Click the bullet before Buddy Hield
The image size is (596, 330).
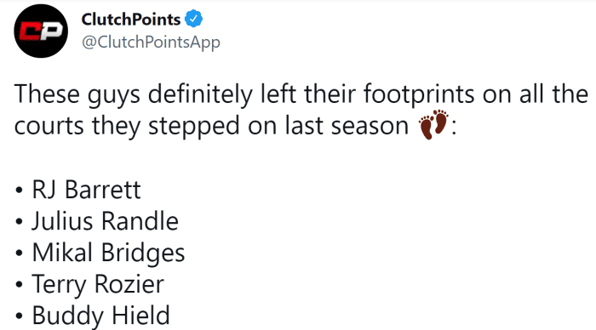point(19,316)
